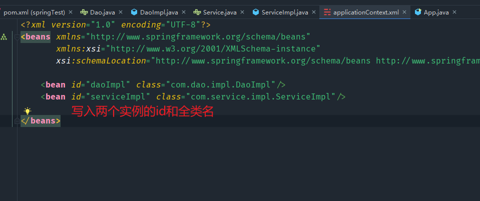Viewport: 480px width, 201px height.
Task: Click the Service.java interface file icon
Action: pos(197,12)
